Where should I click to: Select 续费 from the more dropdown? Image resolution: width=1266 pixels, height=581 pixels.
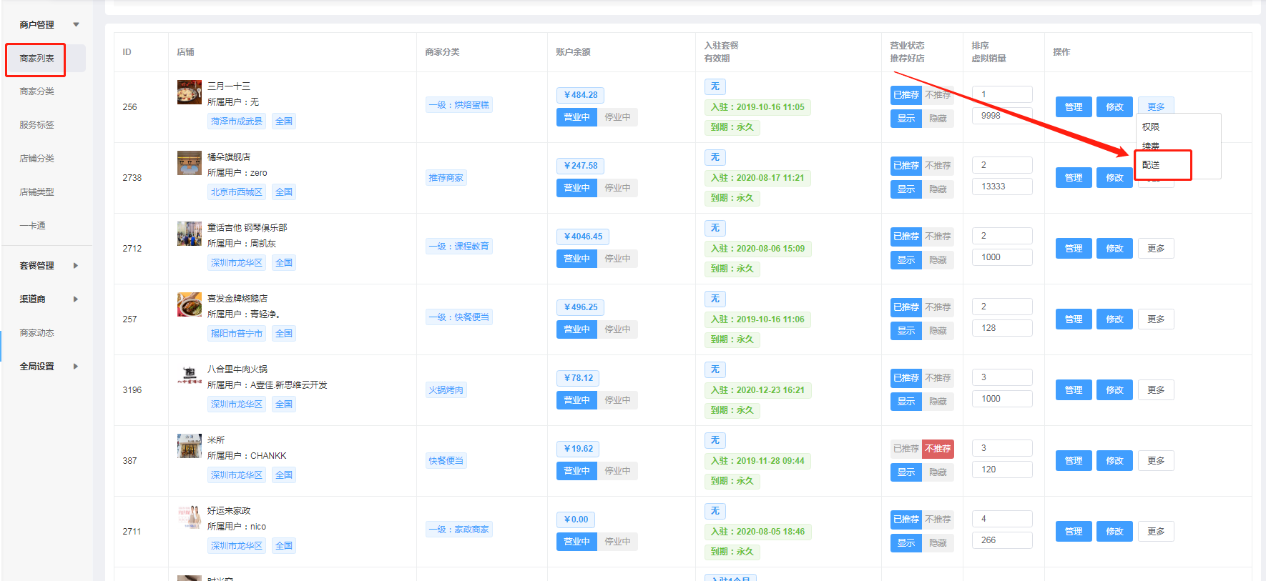[x=1151, y=147]
